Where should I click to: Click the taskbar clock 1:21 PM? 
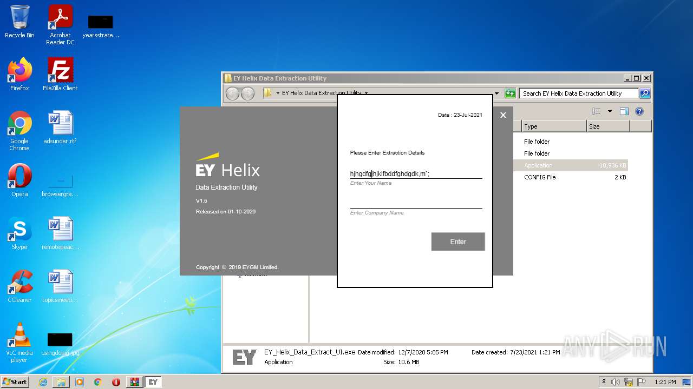tap(665, 382)
